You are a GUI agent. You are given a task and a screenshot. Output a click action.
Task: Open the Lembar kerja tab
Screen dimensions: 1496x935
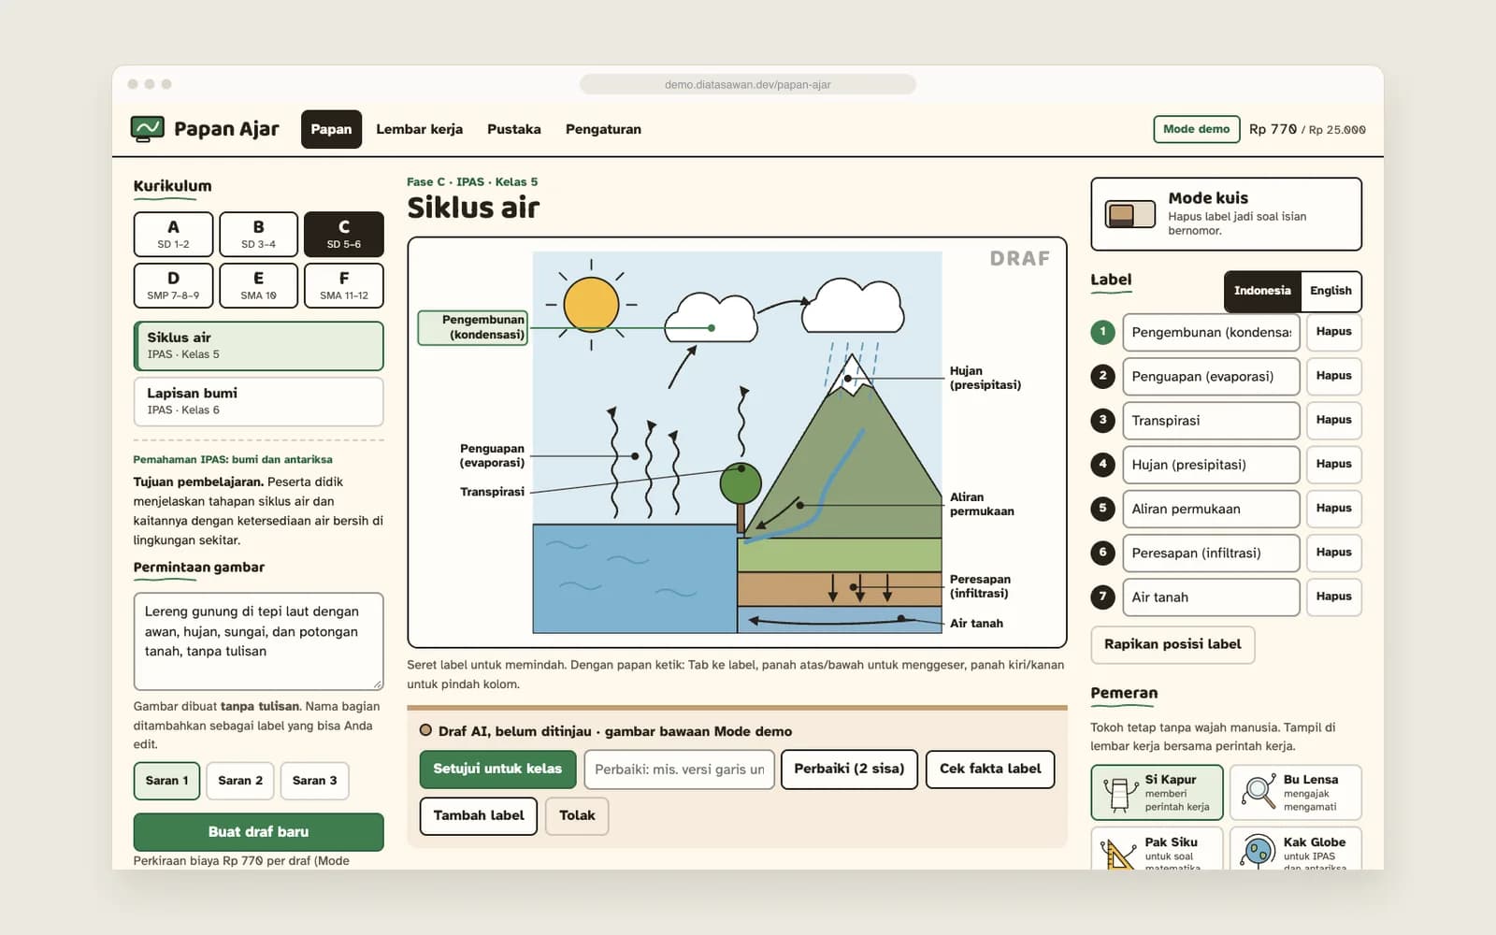(419, 129)
